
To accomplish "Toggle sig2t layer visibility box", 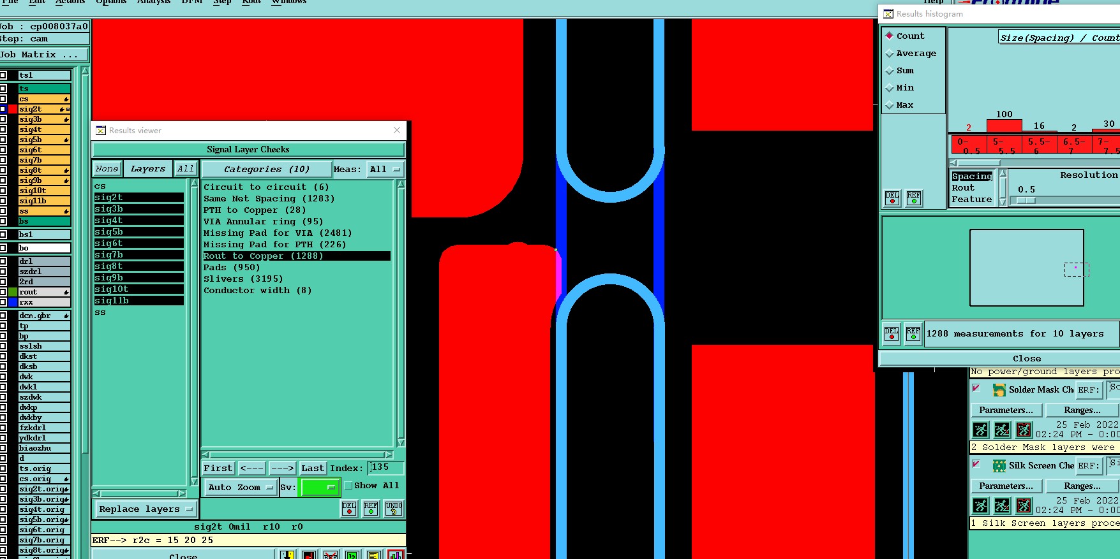I will [3, 109].
